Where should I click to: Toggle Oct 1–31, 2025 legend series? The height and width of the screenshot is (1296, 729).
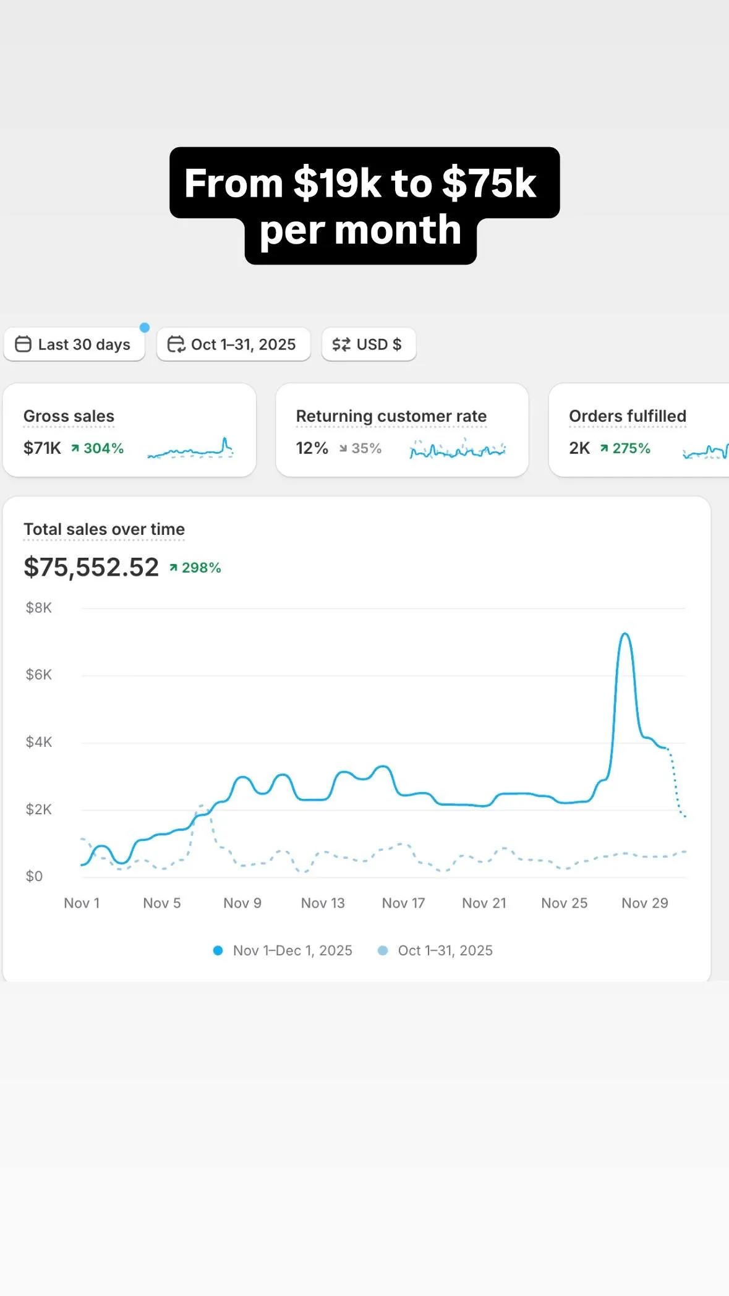click(x=435, y=950)
